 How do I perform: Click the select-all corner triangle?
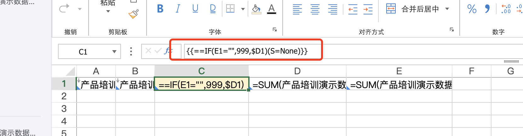point(71,71)
